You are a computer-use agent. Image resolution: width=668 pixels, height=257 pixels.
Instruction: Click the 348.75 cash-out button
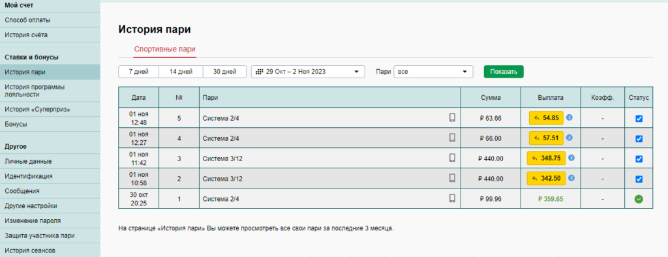(x=546, y=158)
